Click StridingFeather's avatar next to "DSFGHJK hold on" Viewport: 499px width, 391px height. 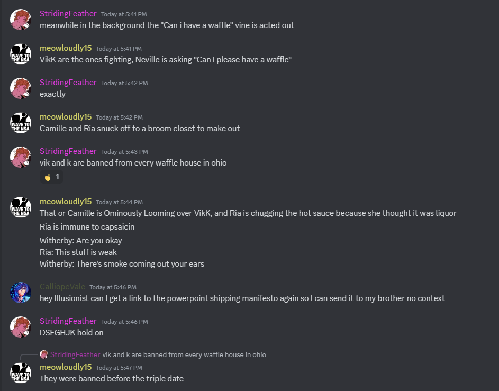(21, 326)
